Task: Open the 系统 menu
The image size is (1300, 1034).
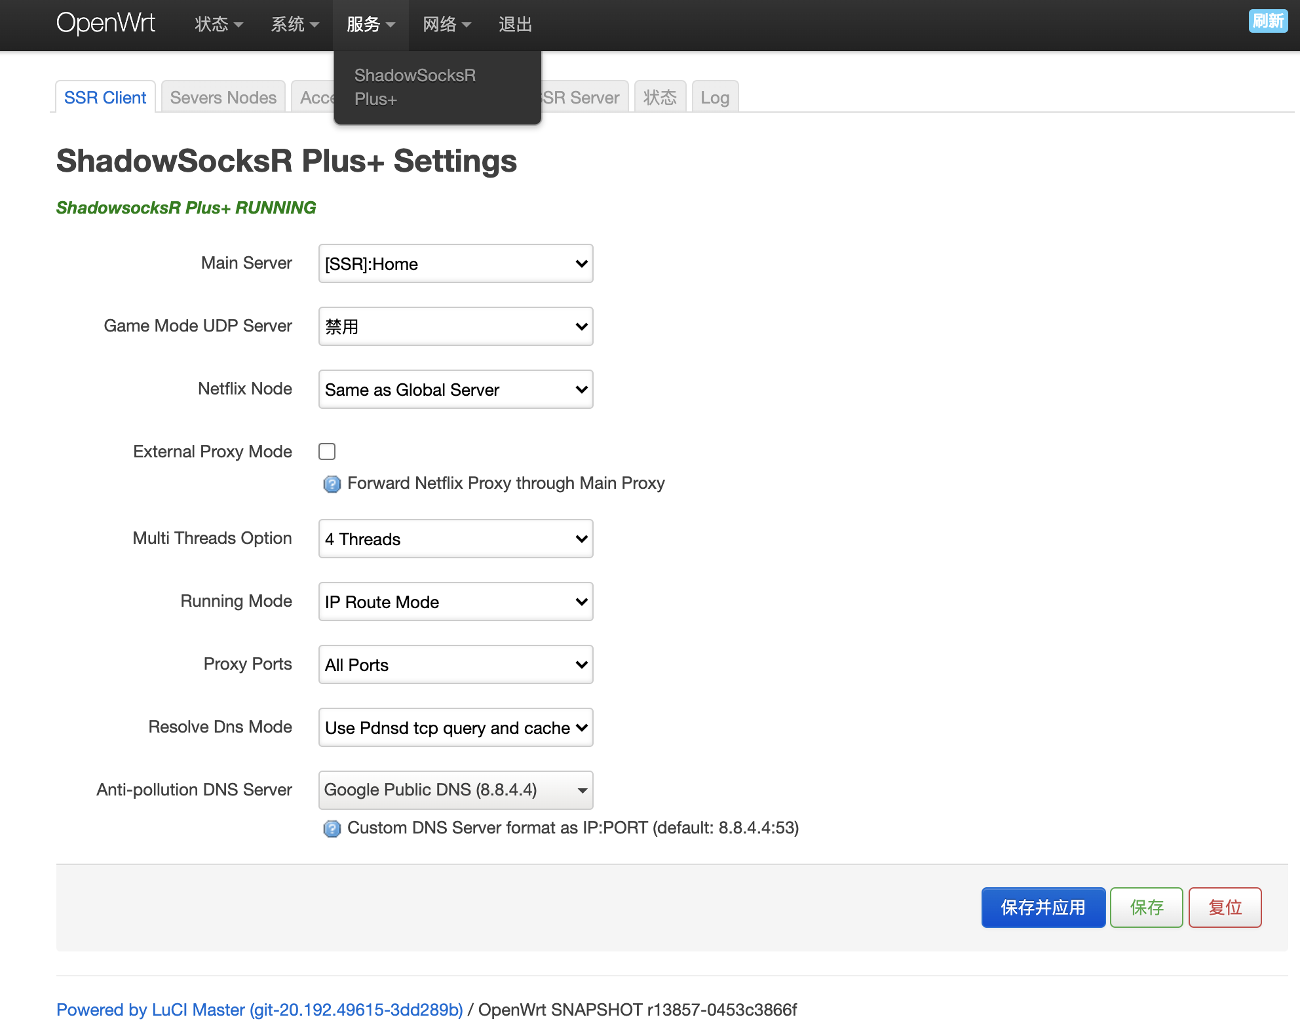Action: pyautogui.click(x=295, y=25)
